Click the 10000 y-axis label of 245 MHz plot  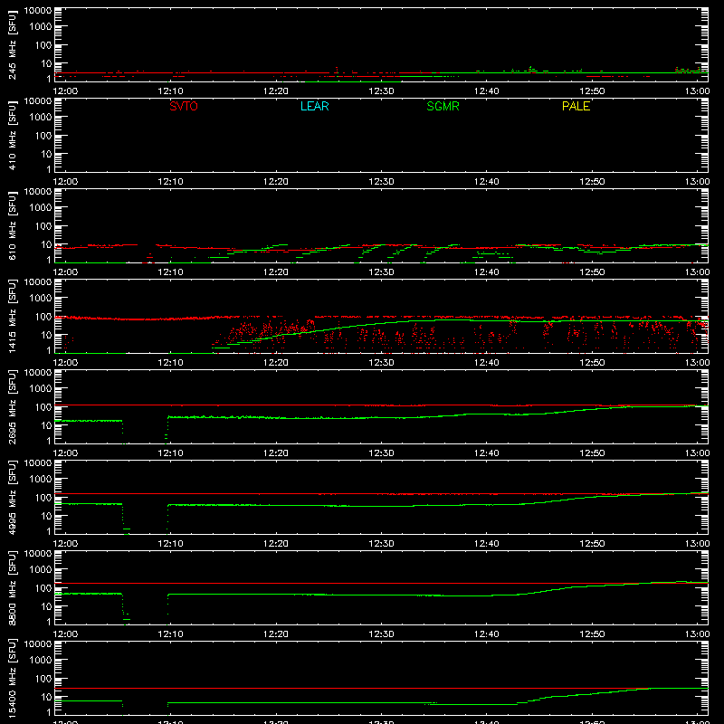[x=38, y=11]
